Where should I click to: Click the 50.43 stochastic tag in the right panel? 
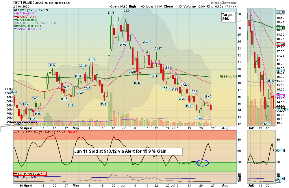(x=280, y=151)
